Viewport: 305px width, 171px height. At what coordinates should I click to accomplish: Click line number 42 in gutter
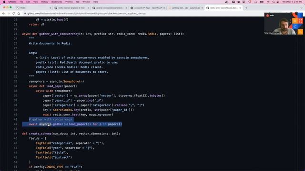pos(16,124)
